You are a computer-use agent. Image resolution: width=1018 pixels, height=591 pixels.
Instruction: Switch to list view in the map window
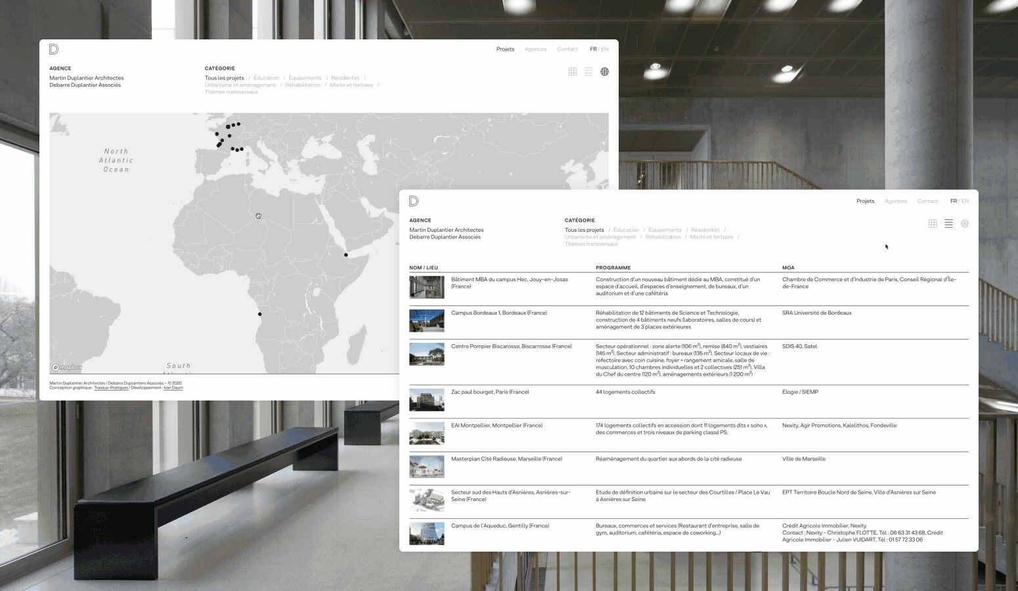[x=588, y=72]
